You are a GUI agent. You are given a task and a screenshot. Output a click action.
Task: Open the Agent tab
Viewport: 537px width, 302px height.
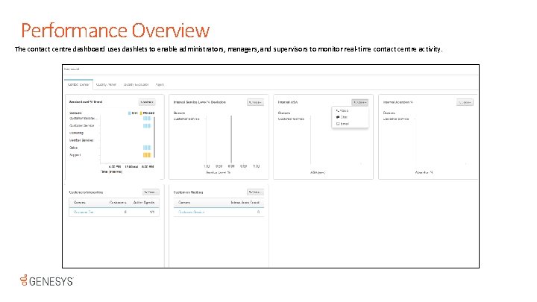click(x=160, y=84)
